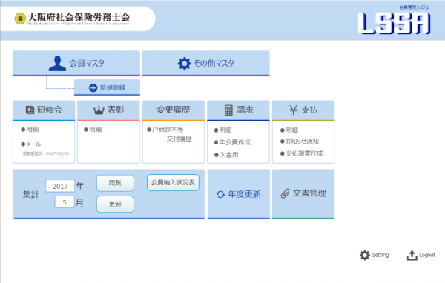Click the その他マスタ gear icon
This screenshot has height=283, width=445.
click(x=184, y=64)
